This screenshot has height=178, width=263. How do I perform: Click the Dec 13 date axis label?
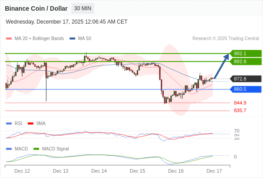click(61, 171)
